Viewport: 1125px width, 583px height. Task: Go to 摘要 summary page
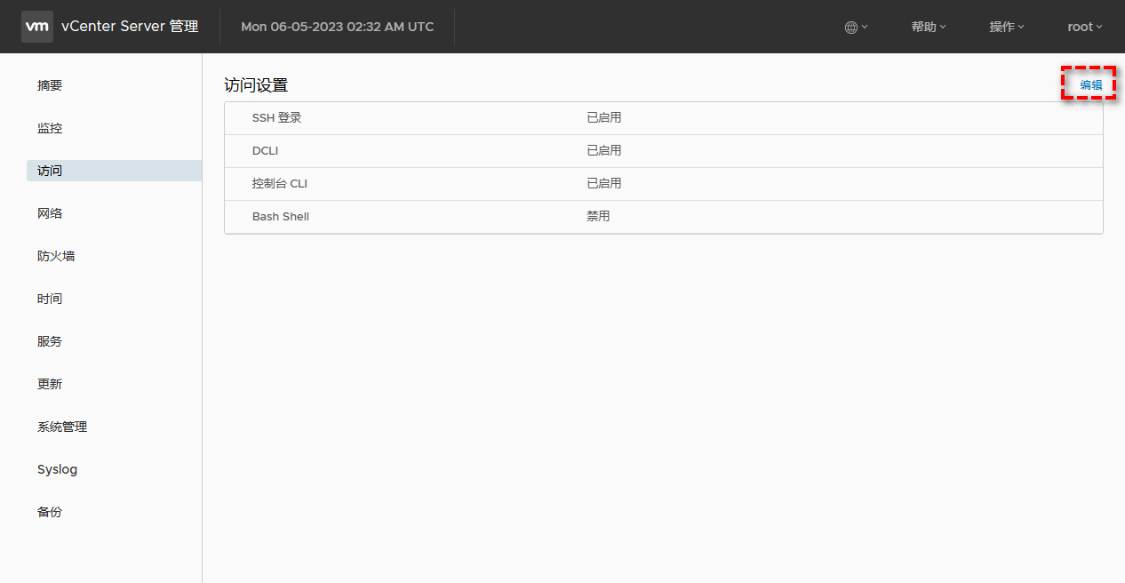coord(50,85)
